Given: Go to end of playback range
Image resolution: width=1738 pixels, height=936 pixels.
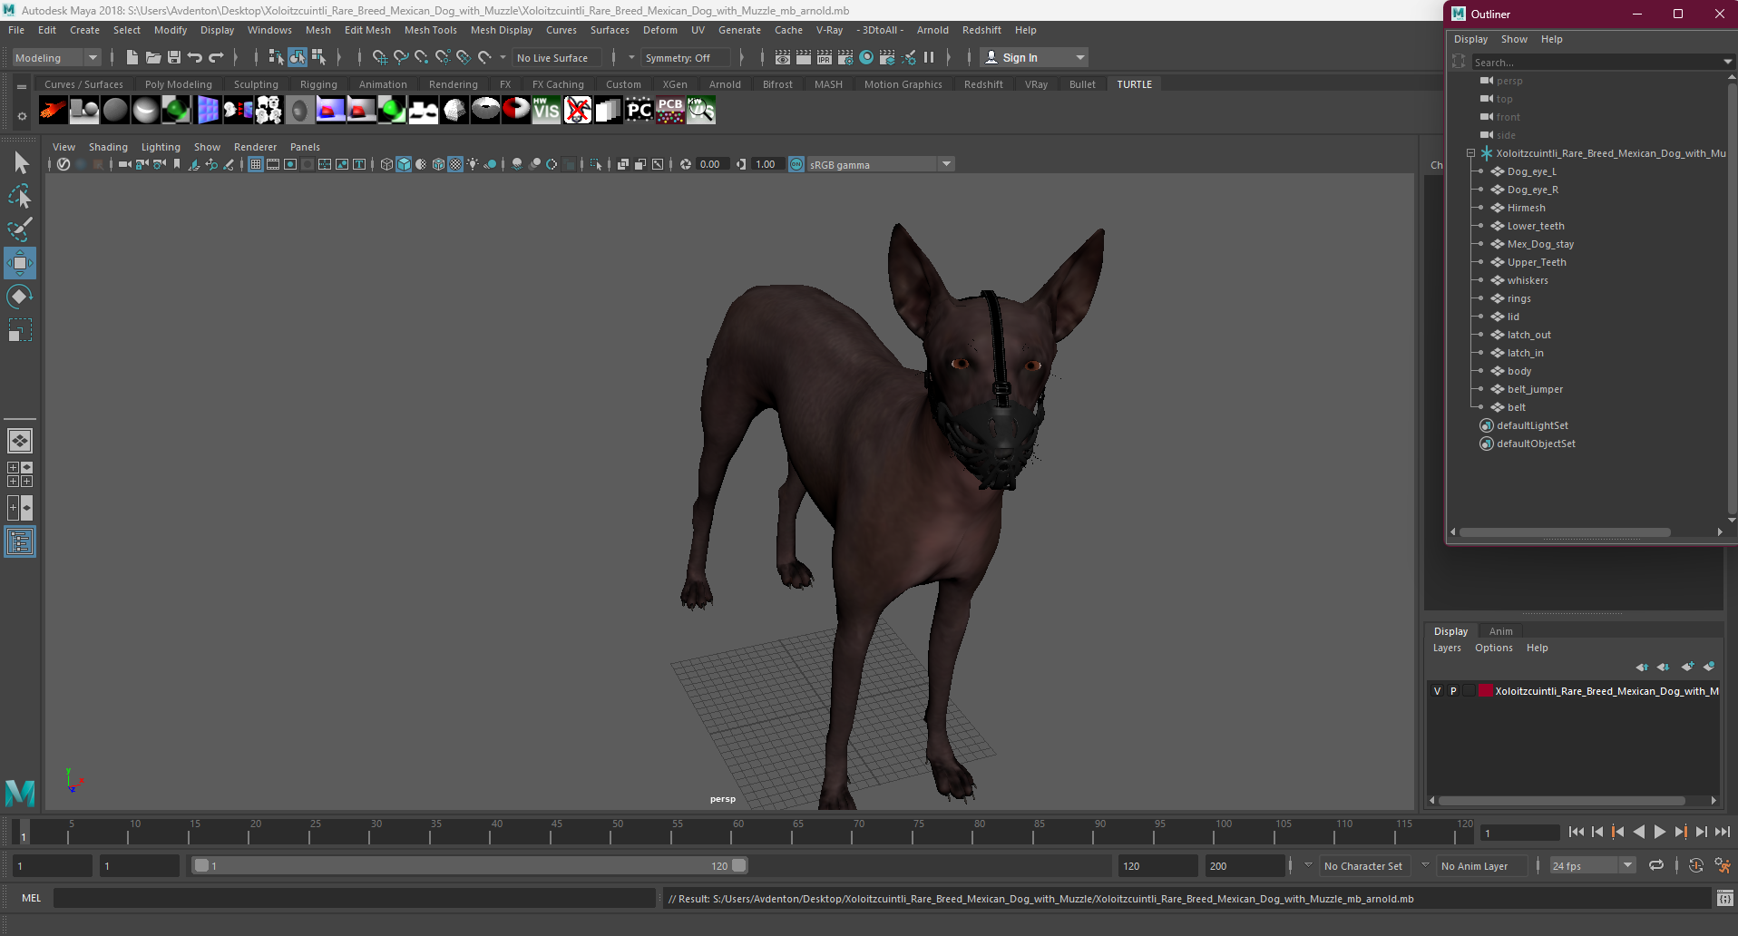Looking at the screenshot, I should click(x=1722, y=832).
